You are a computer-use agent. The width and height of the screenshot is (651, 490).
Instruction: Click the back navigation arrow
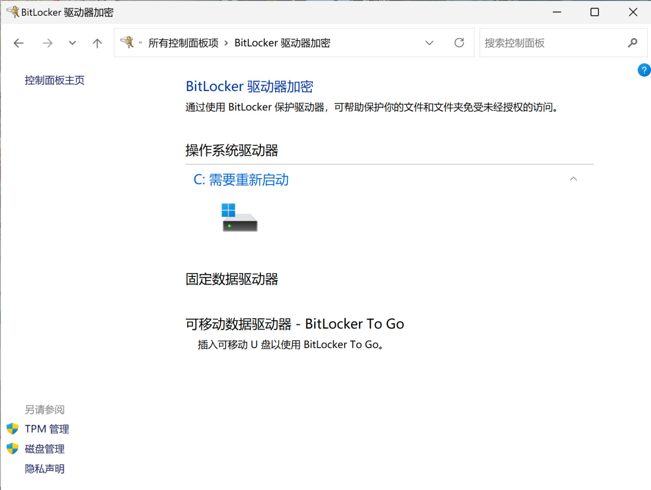coord(19,43)
